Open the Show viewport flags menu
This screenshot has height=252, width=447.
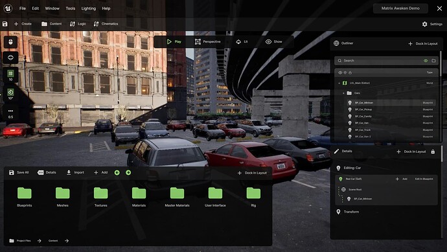click(273, 41)
